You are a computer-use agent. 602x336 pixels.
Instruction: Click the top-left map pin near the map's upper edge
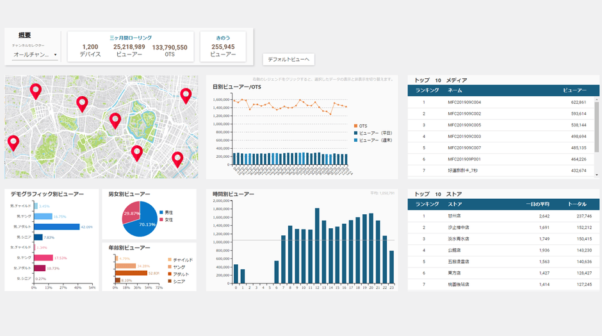[35, 91]
